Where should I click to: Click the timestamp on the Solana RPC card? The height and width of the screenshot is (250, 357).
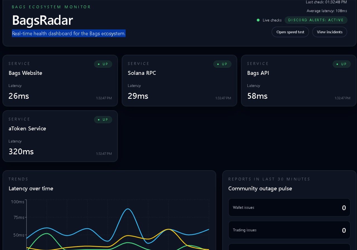[223, 98]
